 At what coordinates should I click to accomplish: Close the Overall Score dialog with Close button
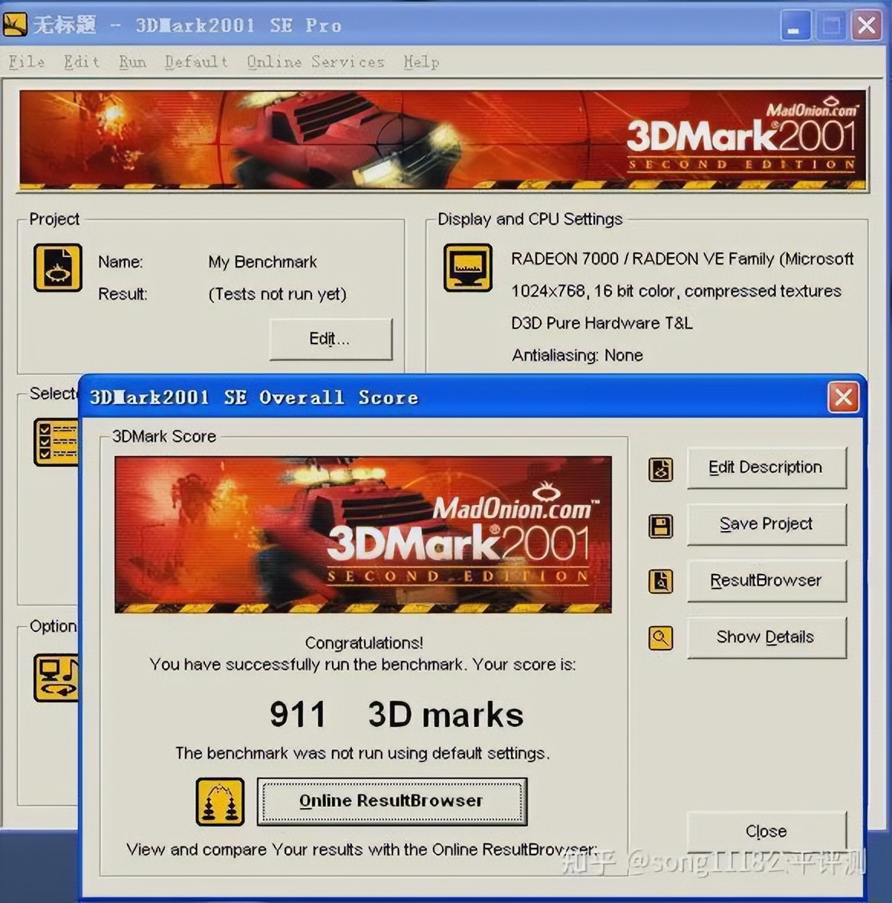coord(766,831)
